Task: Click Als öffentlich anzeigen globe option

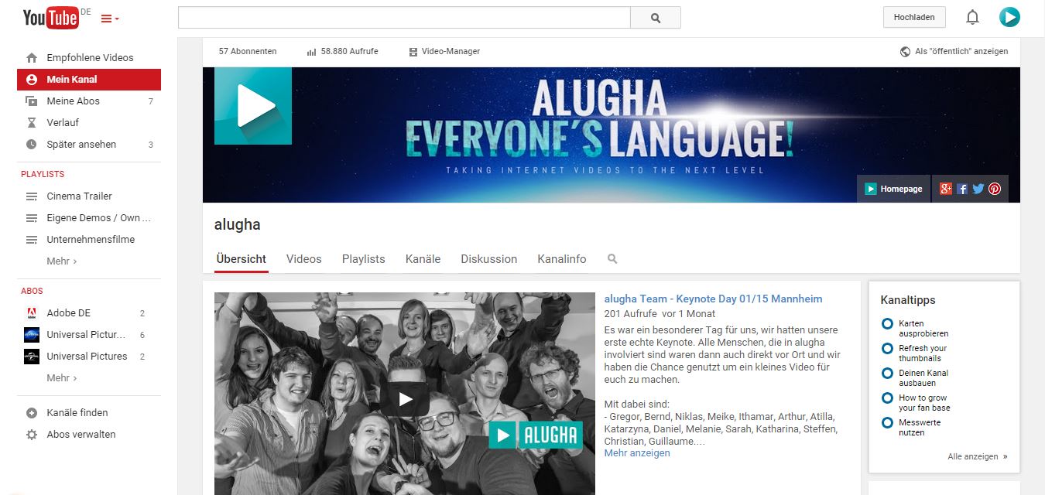Action: 954,52
